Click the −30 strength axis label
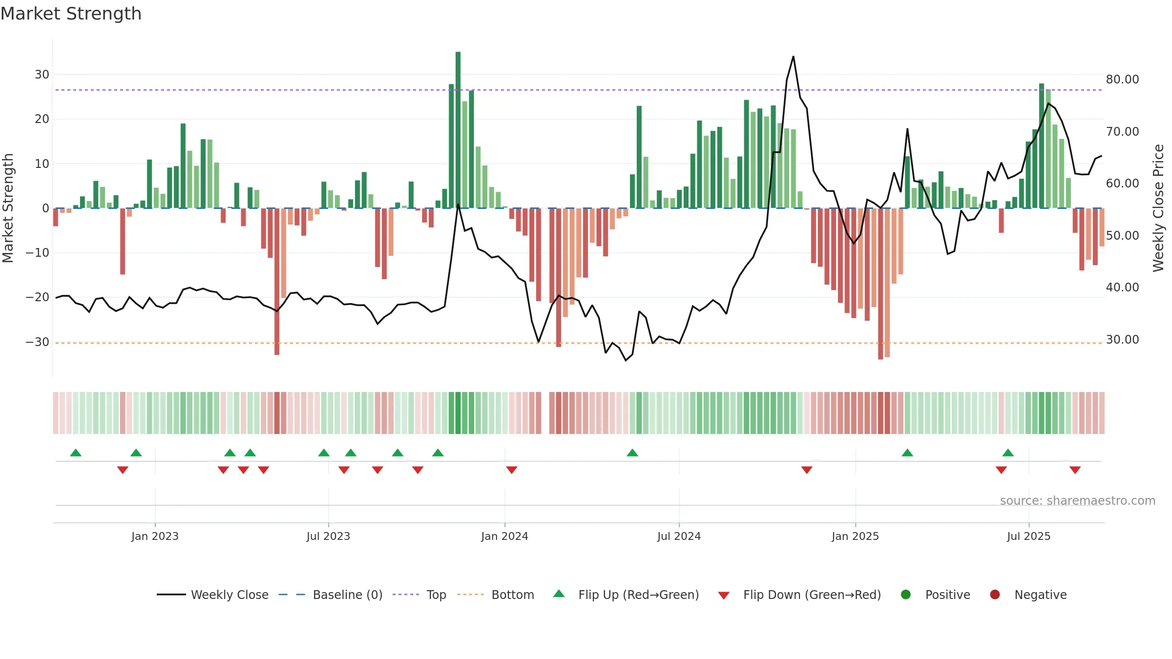Viewport: 1172px width, 659px height. pyautogui.click(x=38, y=342)
